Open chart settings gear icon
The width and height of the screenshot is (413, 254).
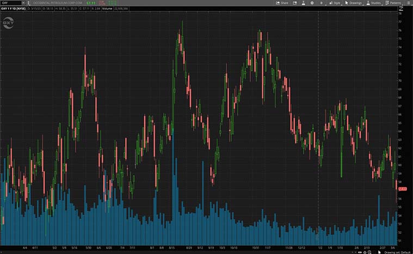312,3
